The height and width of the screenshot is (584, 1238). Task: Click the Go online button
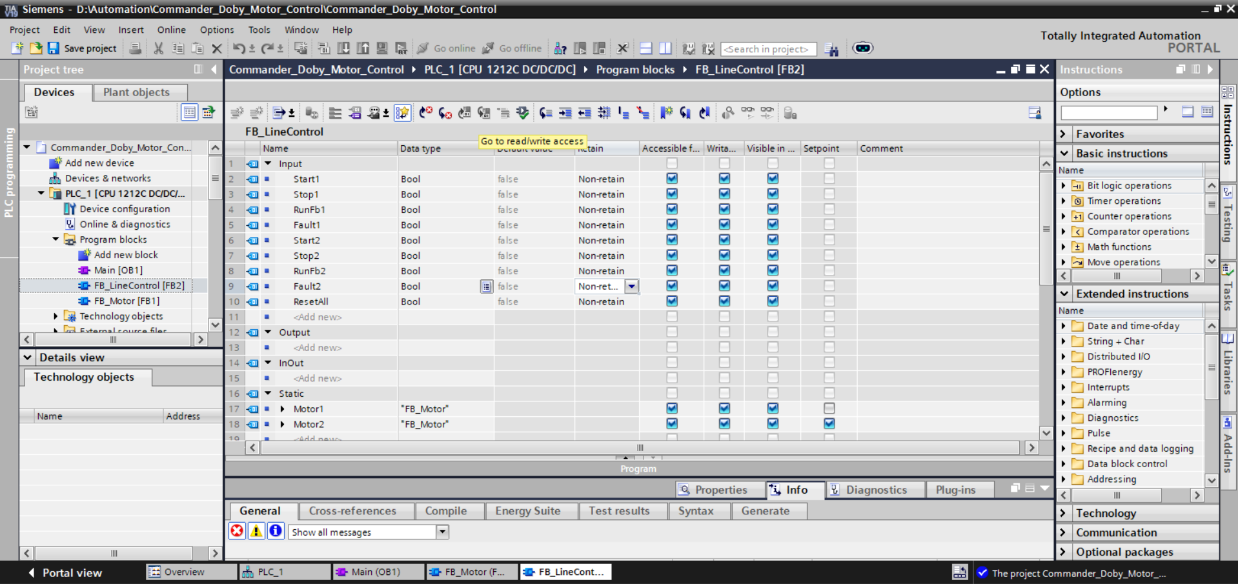(x=447, y=48)
